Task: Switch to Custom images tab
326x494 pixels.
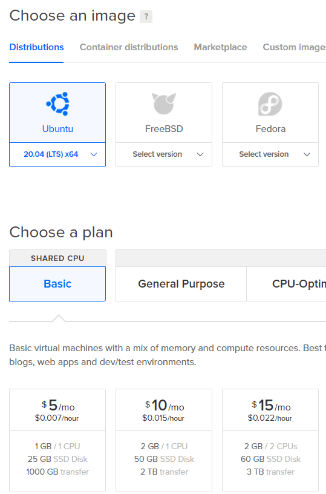Action: pyautogui.click(x=294, y=47)
